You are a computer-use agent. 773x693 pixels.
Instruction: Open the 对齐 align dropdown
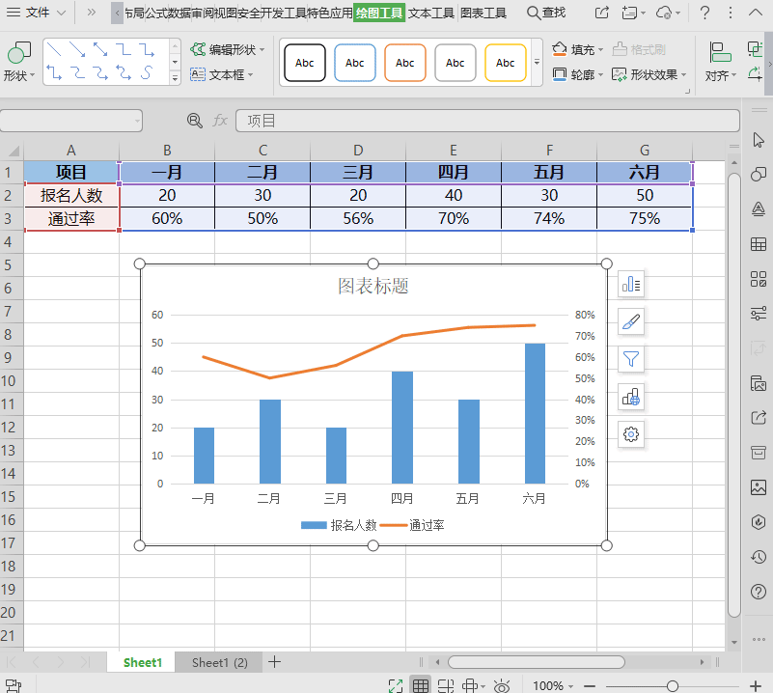tap(720, 61)
